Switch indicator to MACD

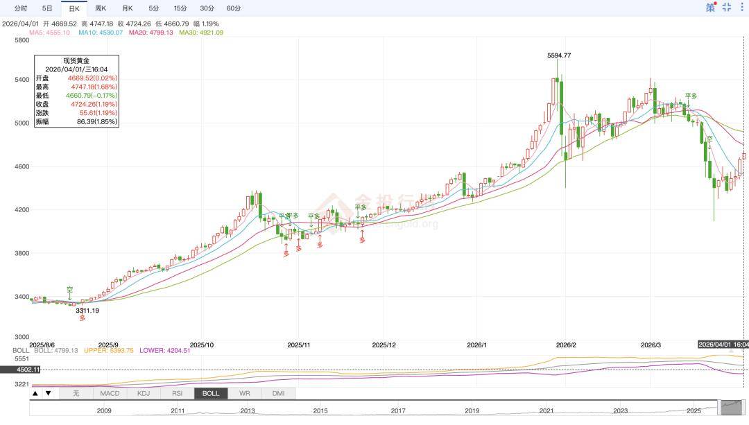pos(110,393)
